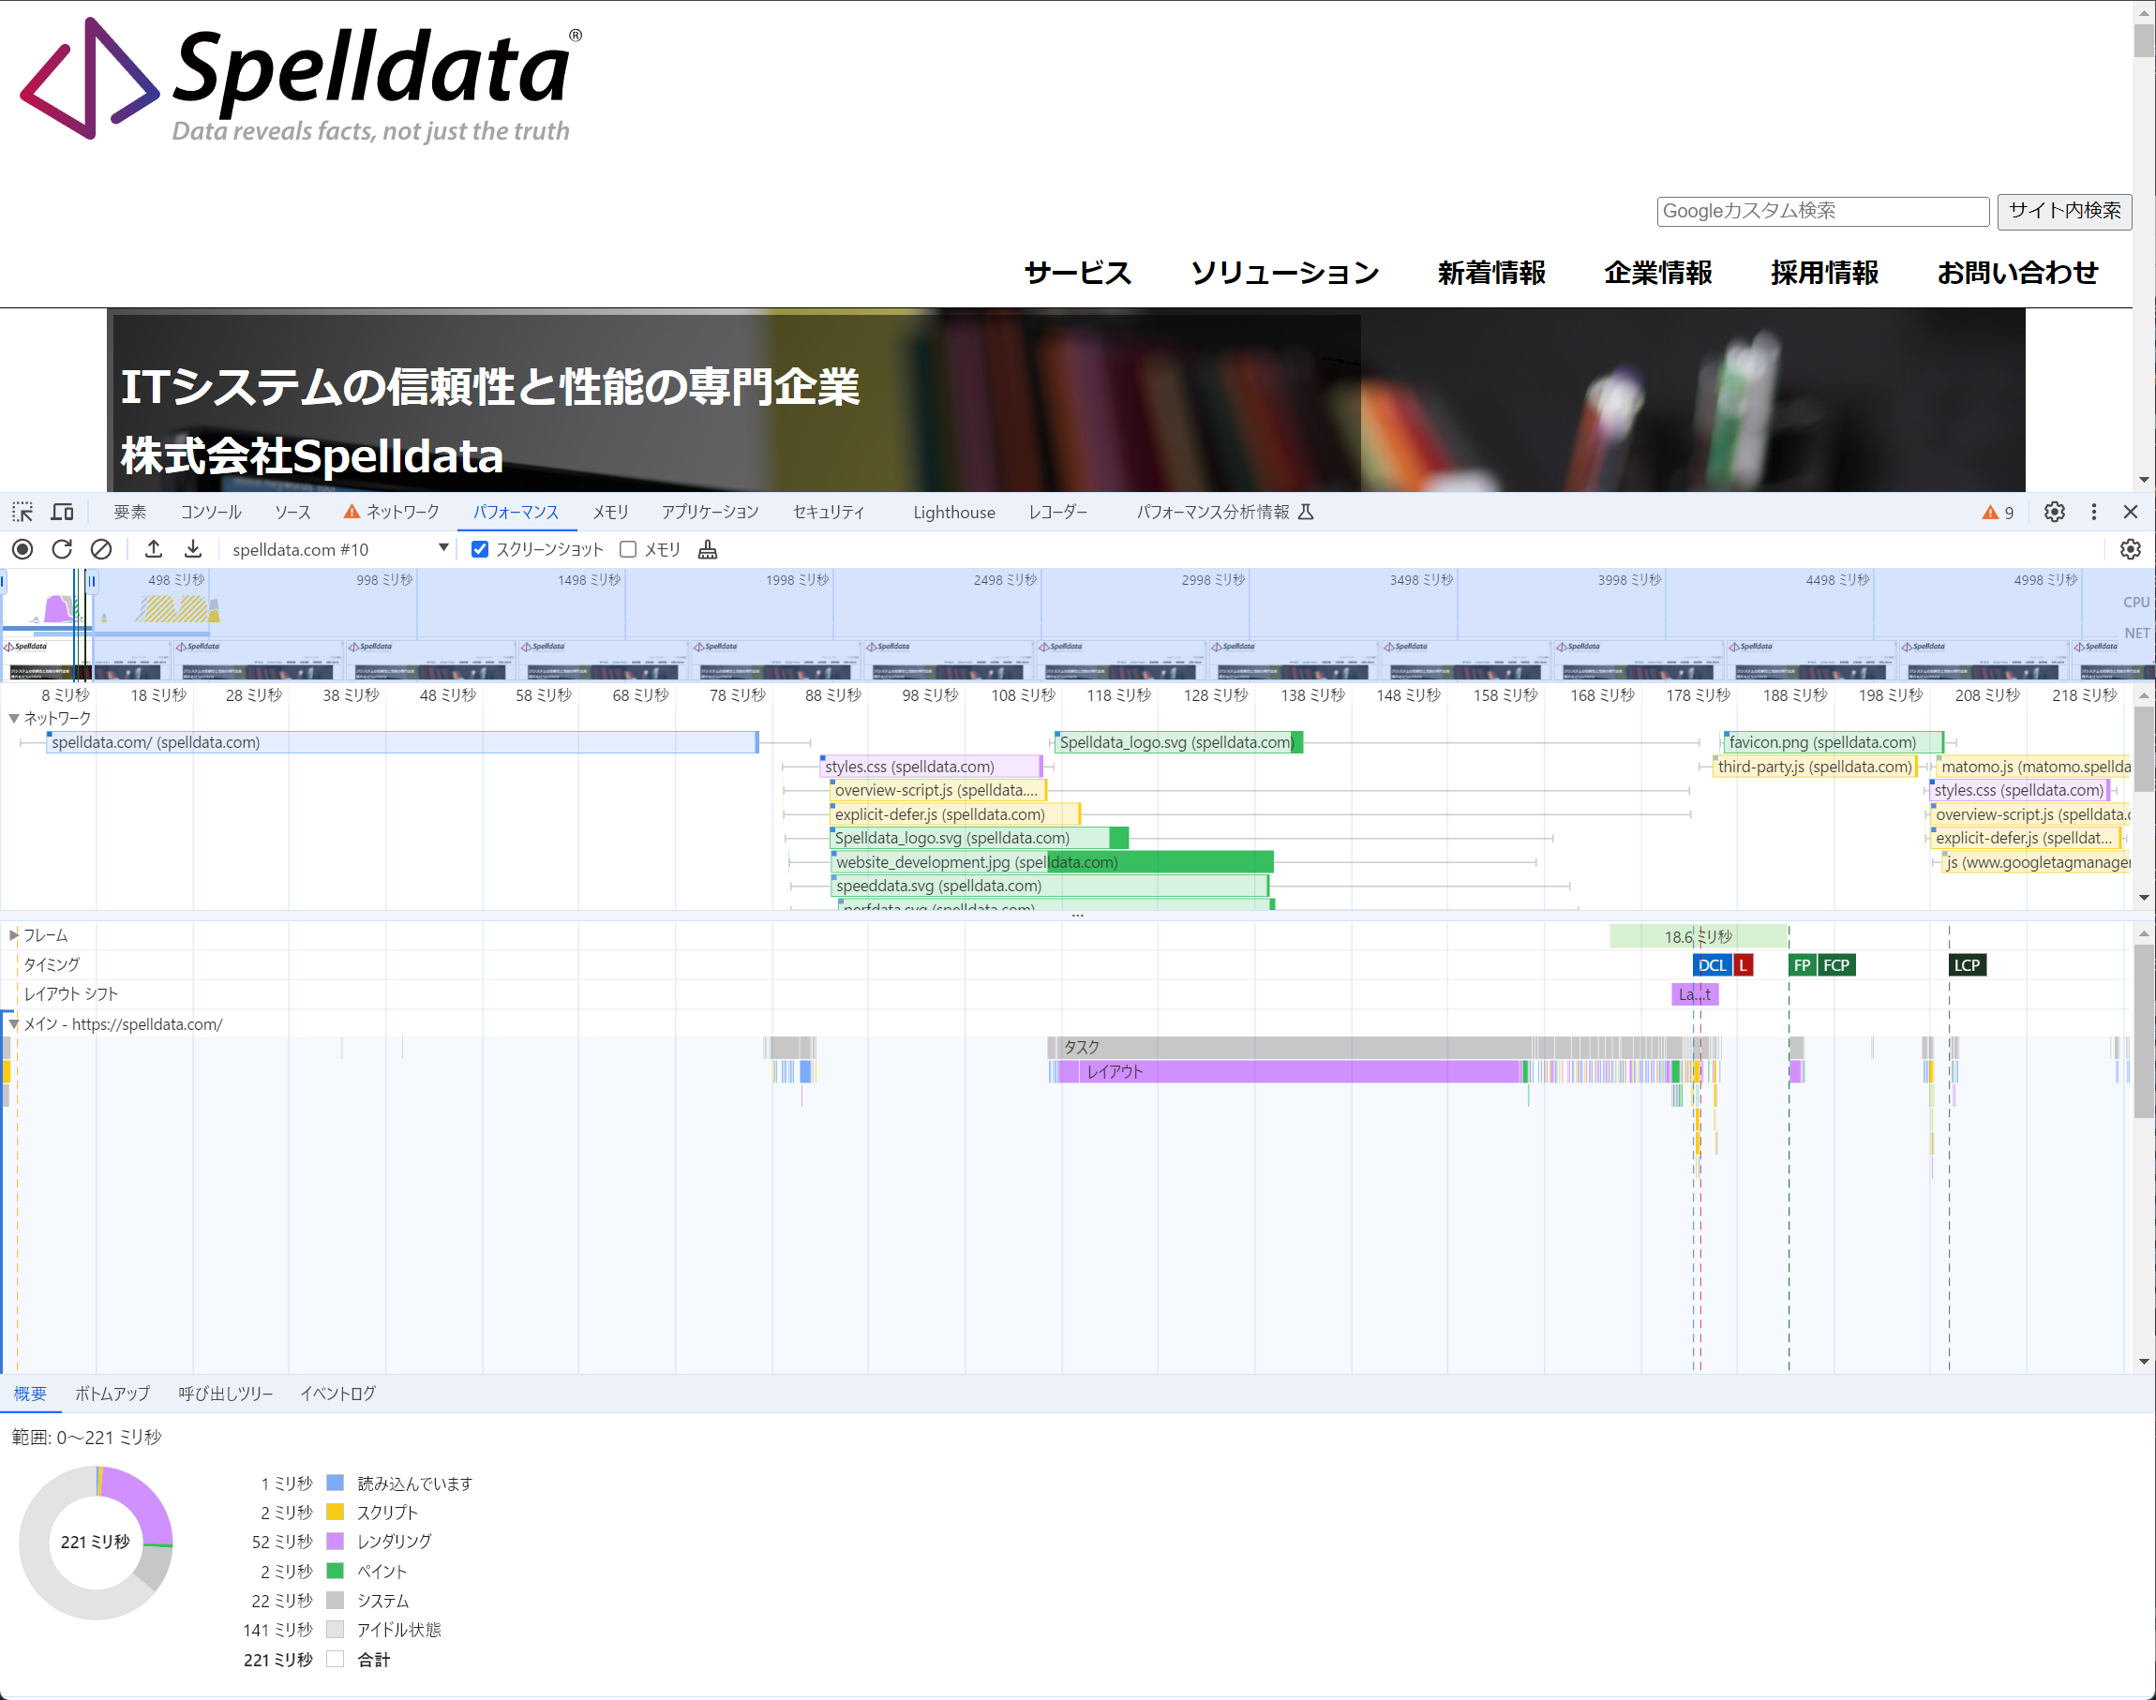Click the FCP timing marker
Viewport: 2156px width, 1700px height.
[x=1836, y=965]
